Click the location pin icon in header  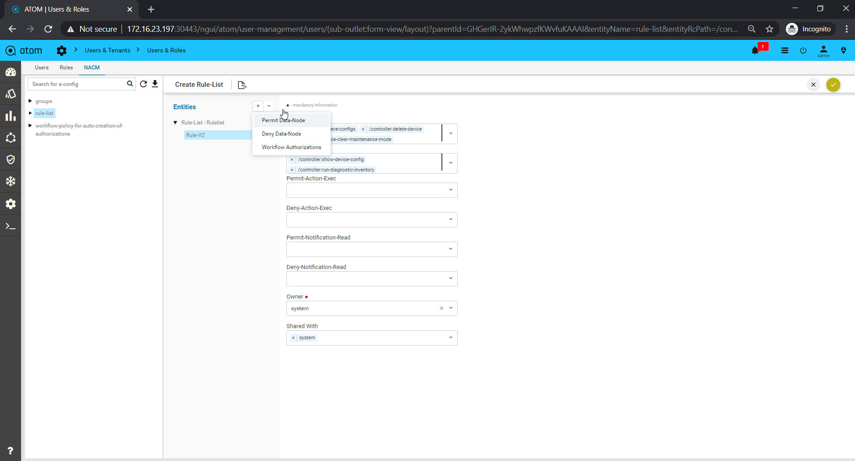point(843,51)
